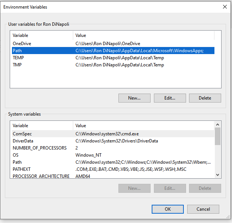Select the PATHEXT system variable
The width and height of the screenshot is (232, 223).
(x=22, y=169)
